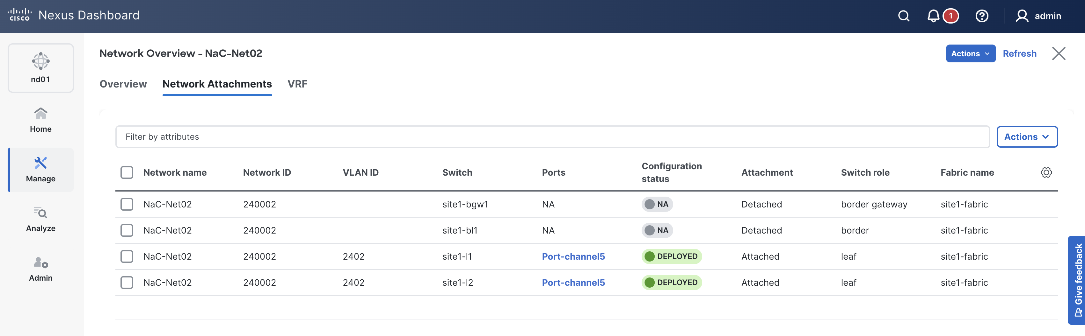Open the notifications bell icon
Image resolution: width=1085 pixels, height=336 pixels.
933,16
